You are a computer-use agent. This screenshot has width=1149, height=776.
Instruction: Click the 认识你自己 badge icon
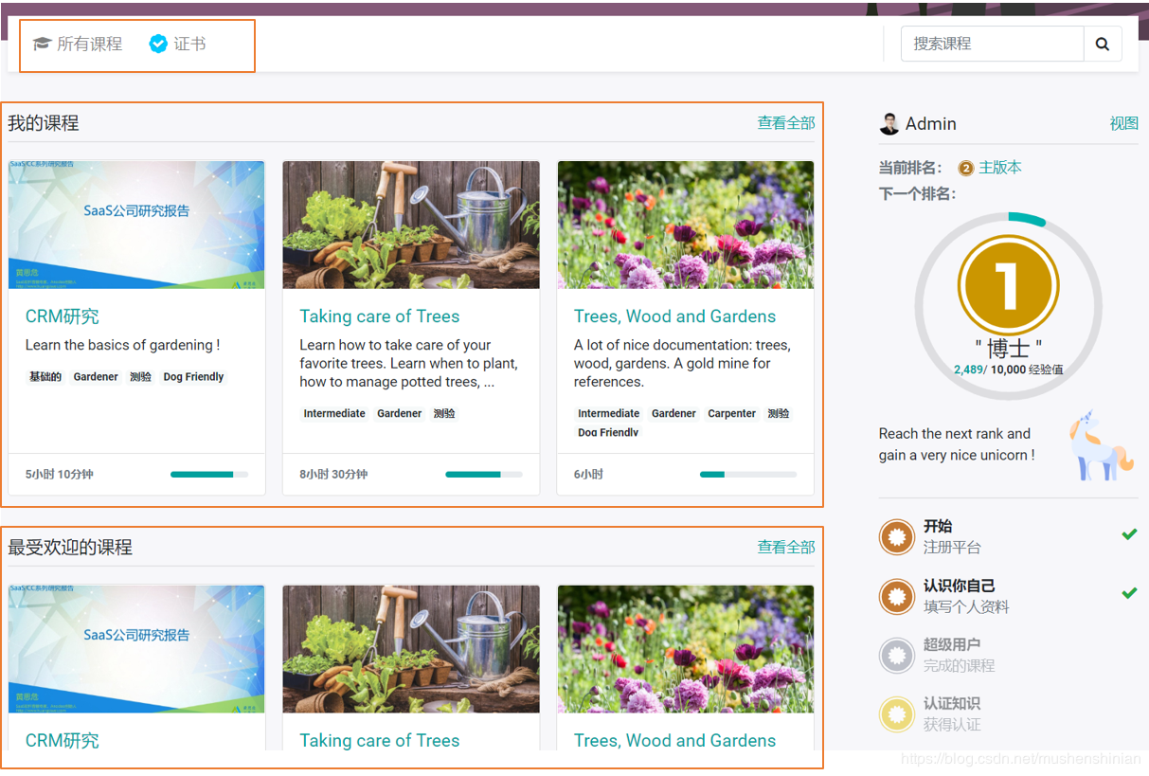coord(896,596)
